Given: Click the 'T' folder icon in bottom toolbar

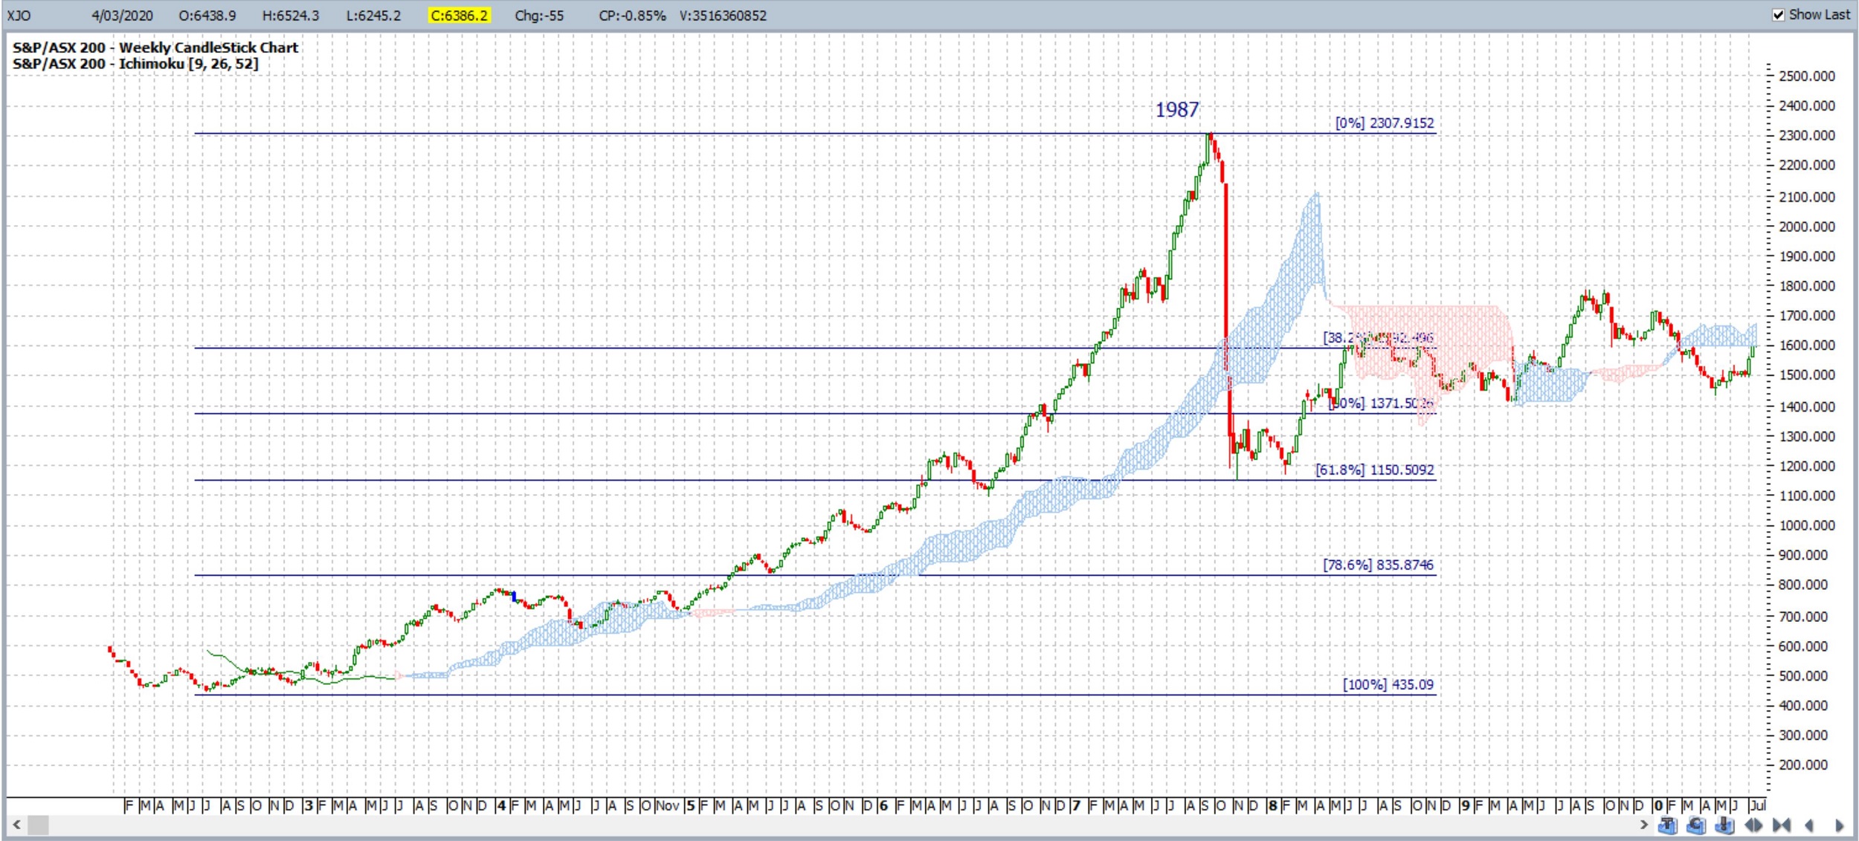Looking at the screenshot, I should [x=1667, y=825].
